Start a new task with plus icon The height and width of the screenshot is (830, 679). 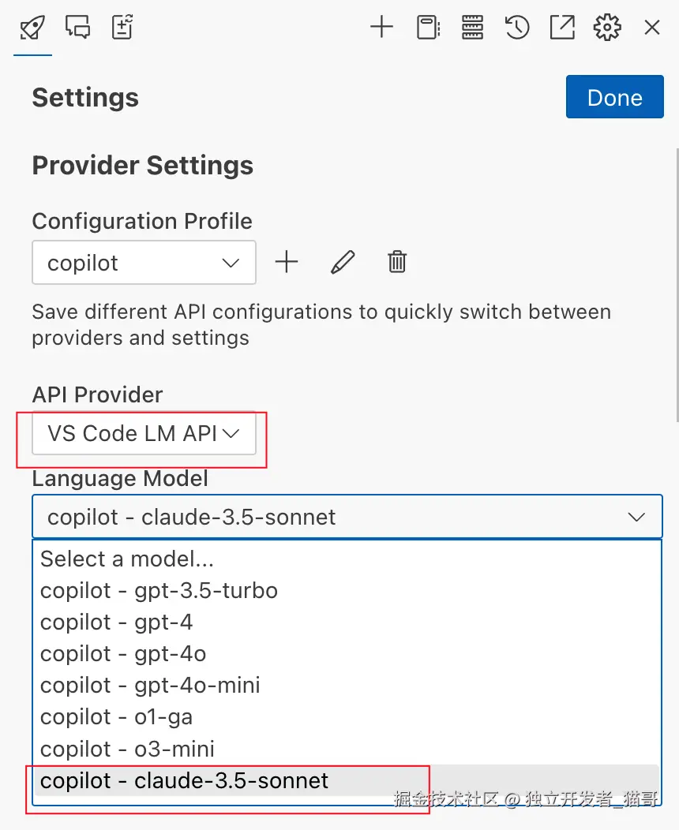tap(381, 28)
